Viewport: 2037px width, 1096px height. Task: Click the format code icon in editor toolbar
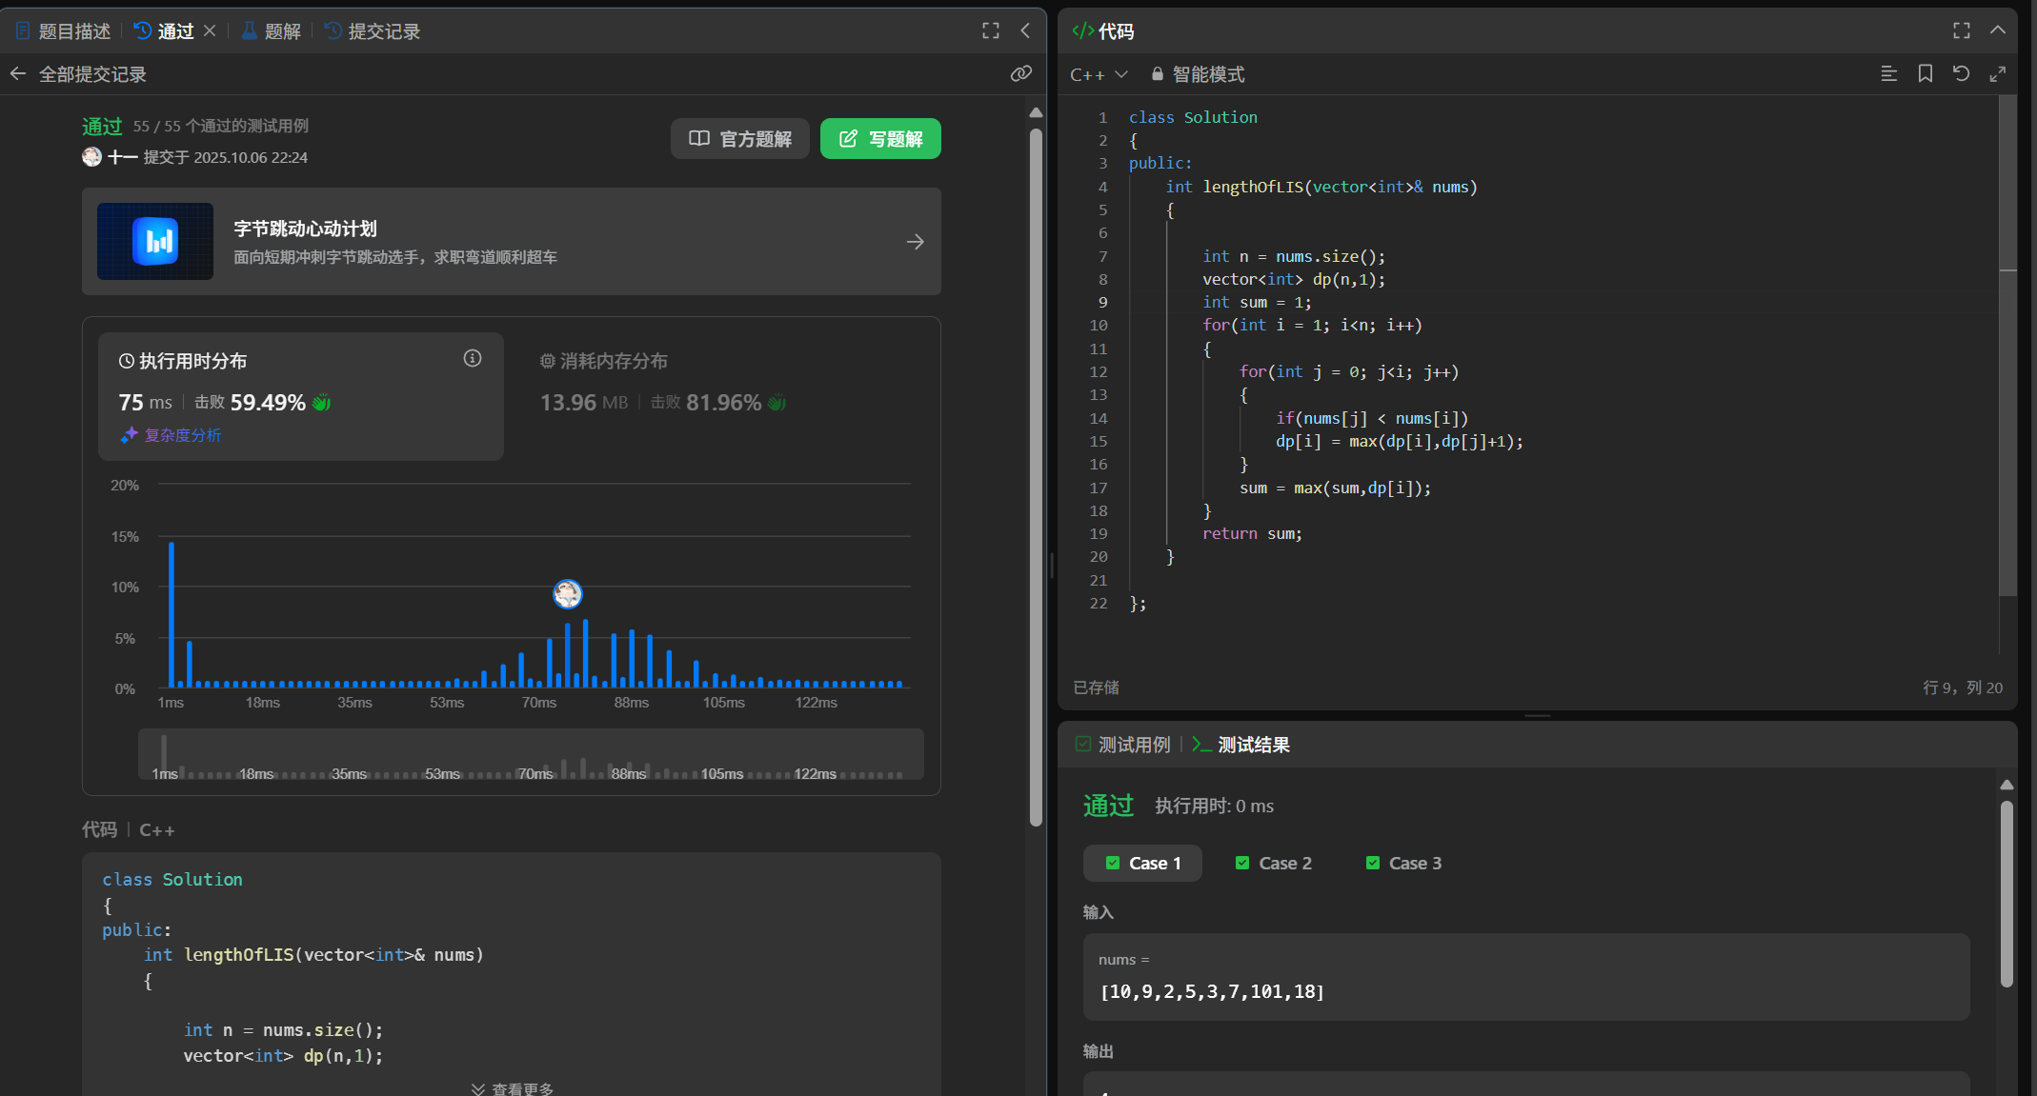pyautogui.click(x=1888, y=74)
